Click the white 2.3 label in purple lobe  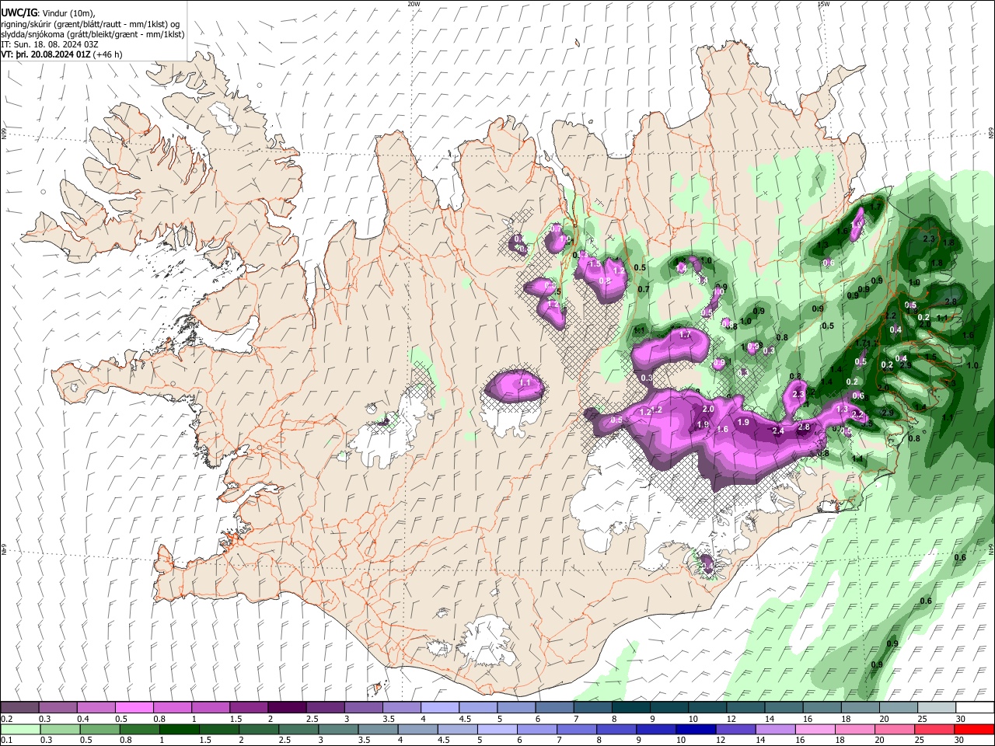pyautogui.click(x=798, y=395)
